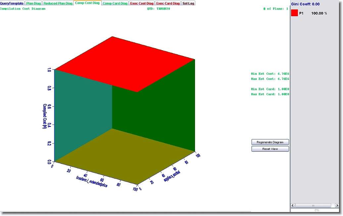Viewport: 343px width, 216px height.
Task: Click the Compiled Cost (N) axis label
Action: [x=44, y=116]
